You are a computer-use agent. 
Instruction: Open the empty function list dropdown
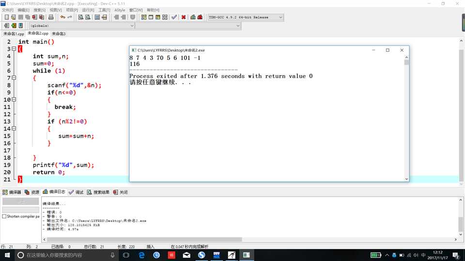tap(188, 26)
